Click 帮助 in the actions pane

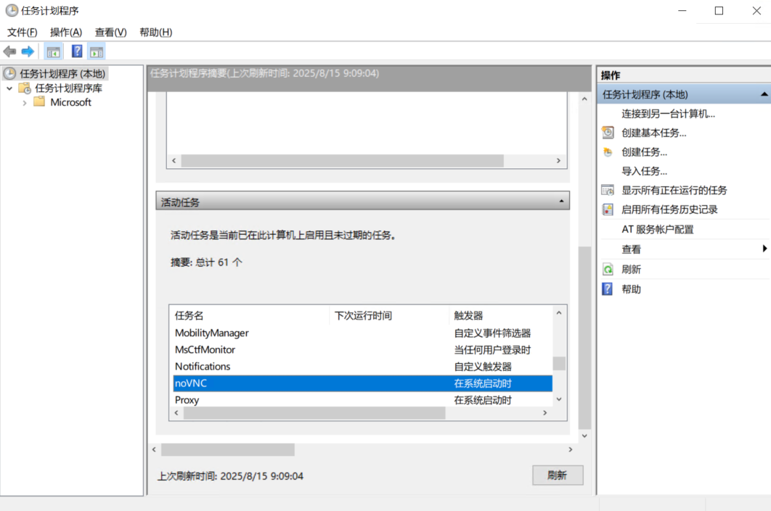[632, 289]
